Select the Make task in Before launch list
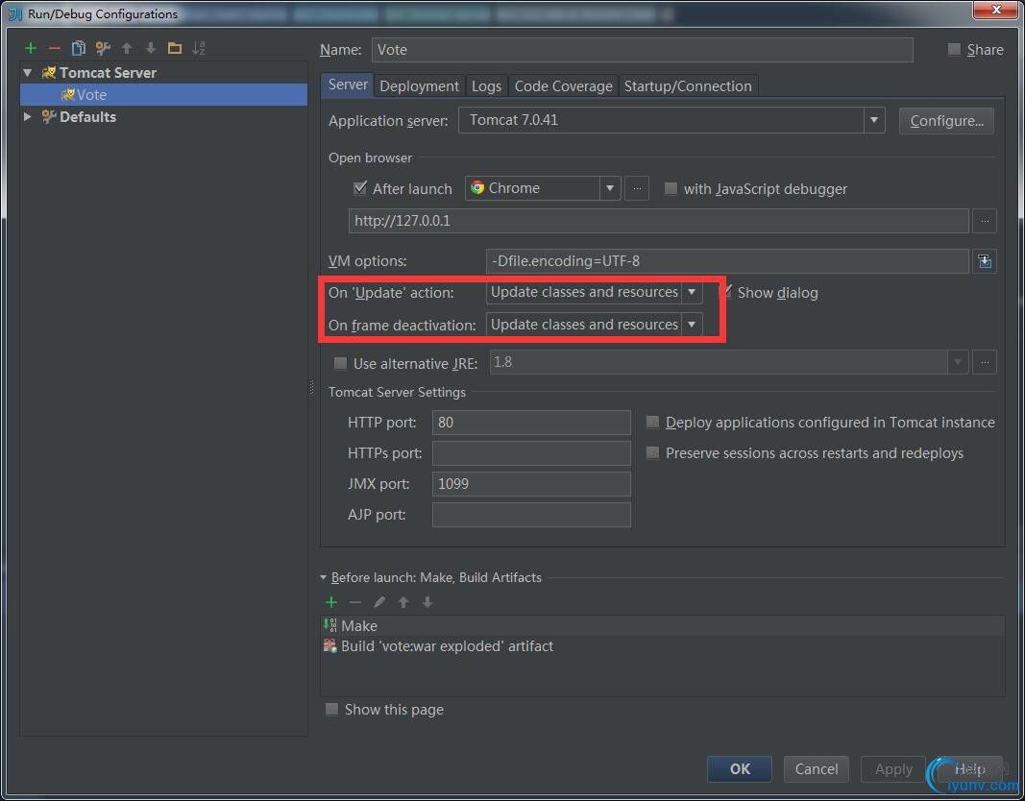 [x=662, y=626]
